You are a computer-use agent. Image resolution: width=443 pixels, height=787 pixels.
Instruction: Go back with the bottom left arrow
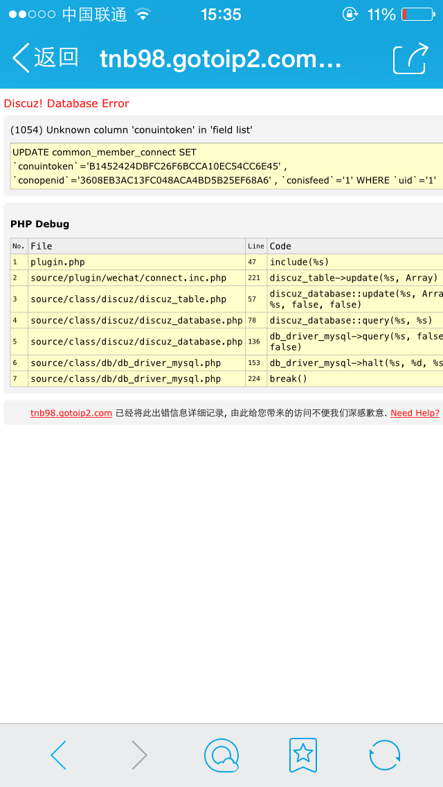point(59,754)
